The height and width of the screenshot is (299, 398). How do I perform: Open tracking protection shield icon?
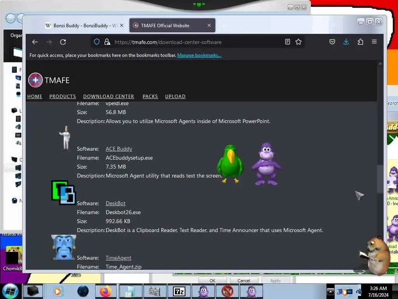click(97, 42)
